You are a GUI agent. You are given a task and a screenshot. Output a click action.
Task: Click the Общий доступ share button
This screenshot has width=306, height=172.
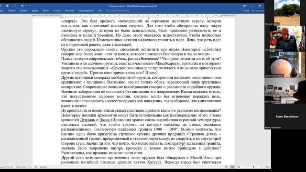pos(258,11)
